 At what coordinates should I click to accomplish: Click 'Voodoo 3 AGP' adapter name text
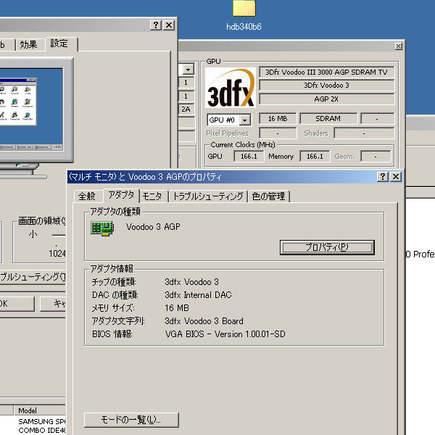153,227
